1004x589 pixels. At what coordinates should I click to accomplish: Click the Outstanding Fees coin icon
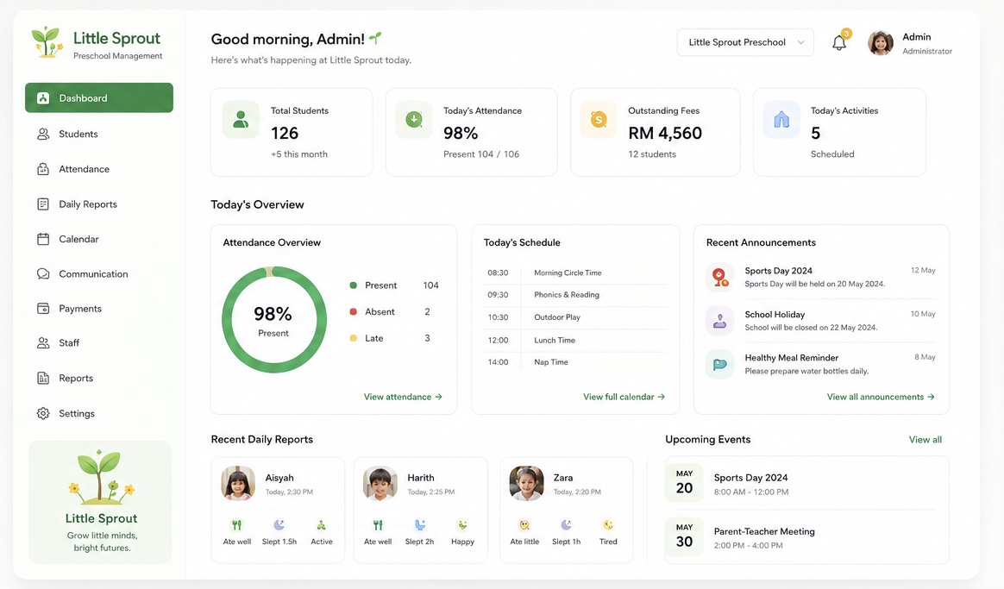(x=599, y=120)
